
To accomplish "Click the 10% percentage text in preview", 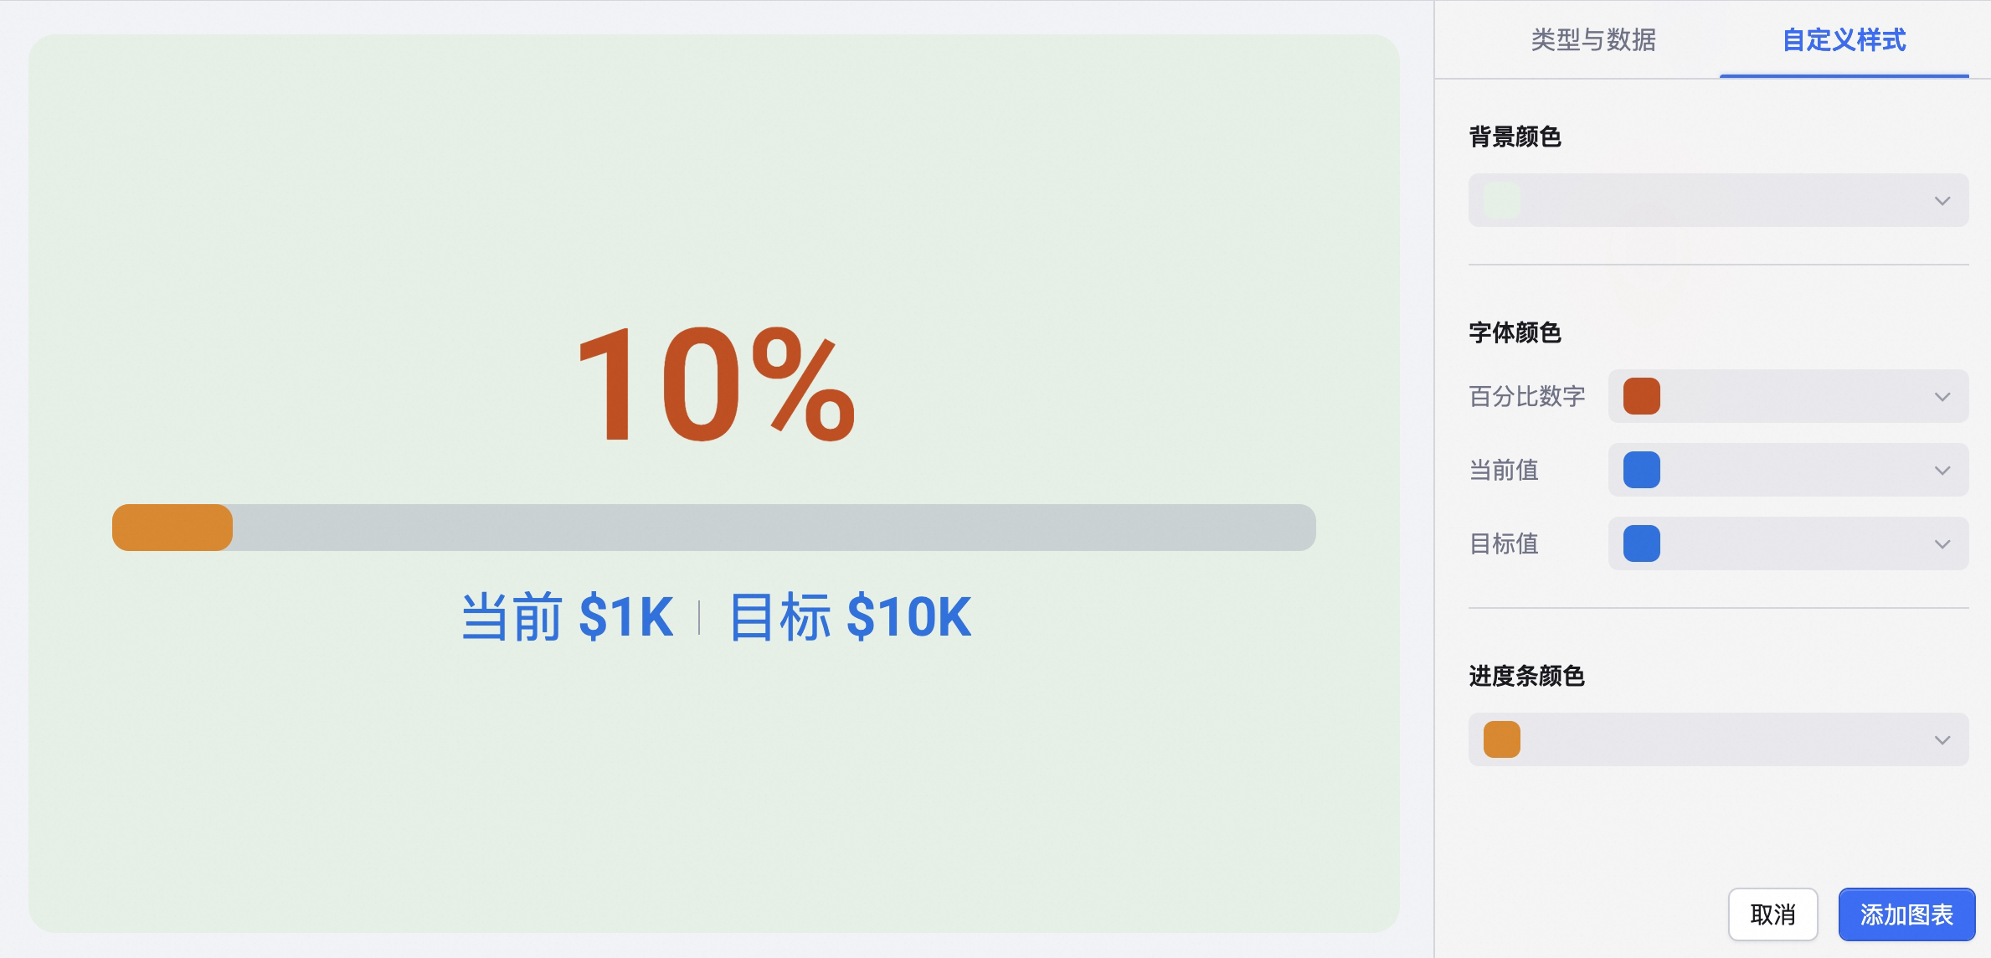I will pyautogui.click(x=716, y=385).
